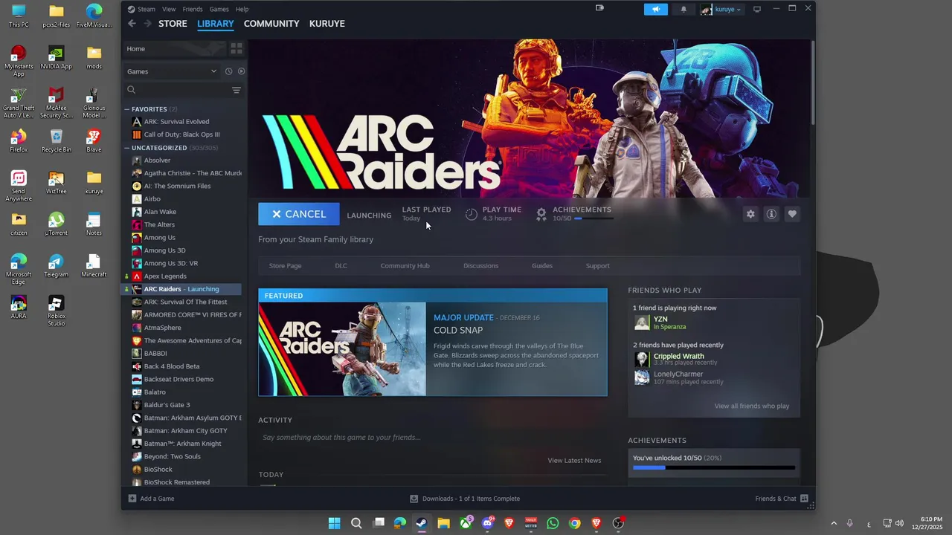Image resolution: width=952 pixels, height=535 pixels.
Task: Select Call of Duty: Black Ops III
Action: click(x=182, y=134)
